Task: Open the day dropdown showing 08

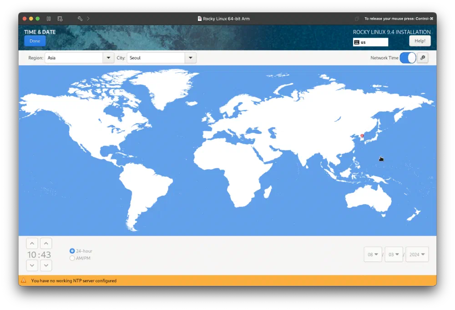Action: 373,254
